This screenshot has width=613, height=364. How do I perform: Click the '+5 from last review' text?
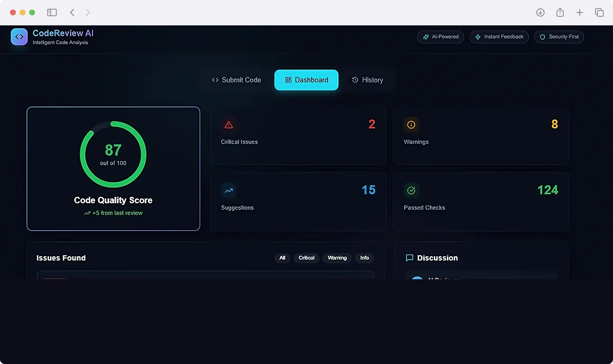click(x=117, y=213)
